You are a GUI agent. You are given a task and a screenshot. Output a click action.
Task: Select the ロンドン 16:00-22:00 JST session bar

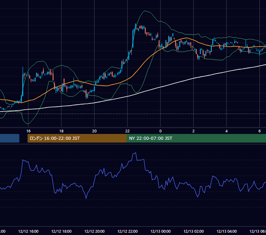click(77, 138)
